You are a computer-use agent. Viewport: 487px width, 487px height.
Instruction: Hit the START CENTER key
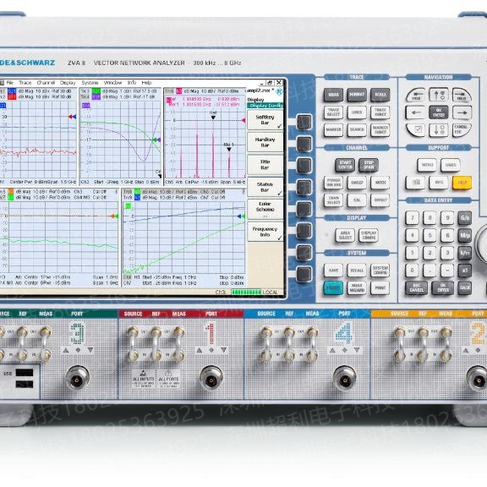[345, 165]
